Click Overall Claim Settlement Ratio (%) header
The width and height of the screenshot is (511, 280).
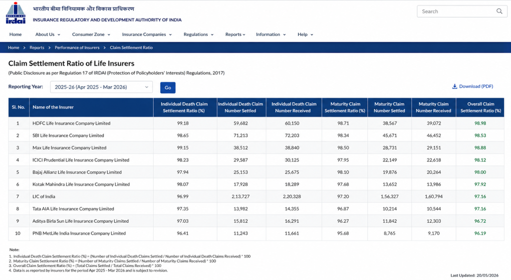[x=481, y=107]
